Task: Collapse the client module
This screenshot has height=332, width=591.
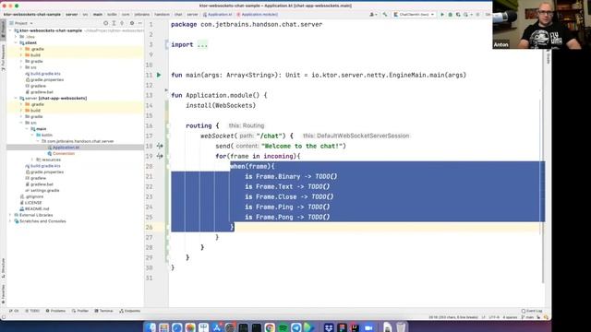Action: (x=16, y=43)
